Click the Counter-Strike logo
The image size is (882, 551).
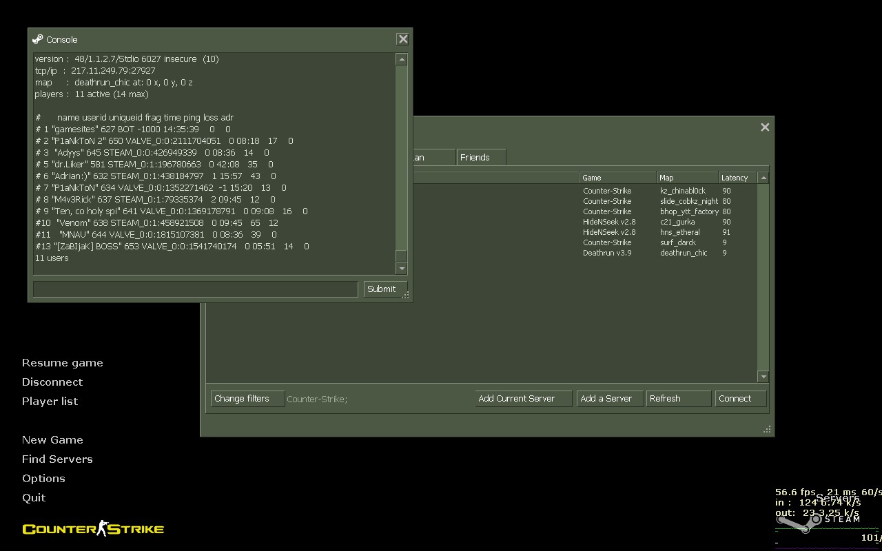point(93,529)
